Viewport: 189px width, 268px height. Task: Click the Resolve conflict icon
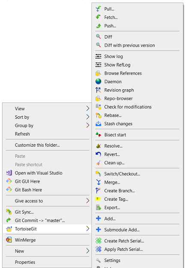pos(98,146)
